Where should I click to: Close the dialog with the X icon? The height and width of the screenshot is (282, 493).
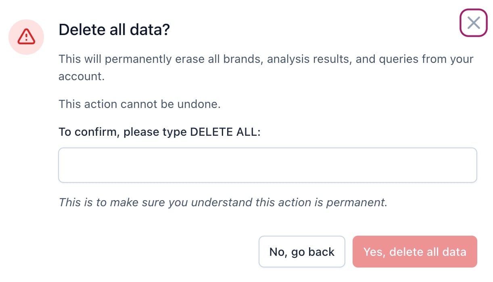coord(474,23)
